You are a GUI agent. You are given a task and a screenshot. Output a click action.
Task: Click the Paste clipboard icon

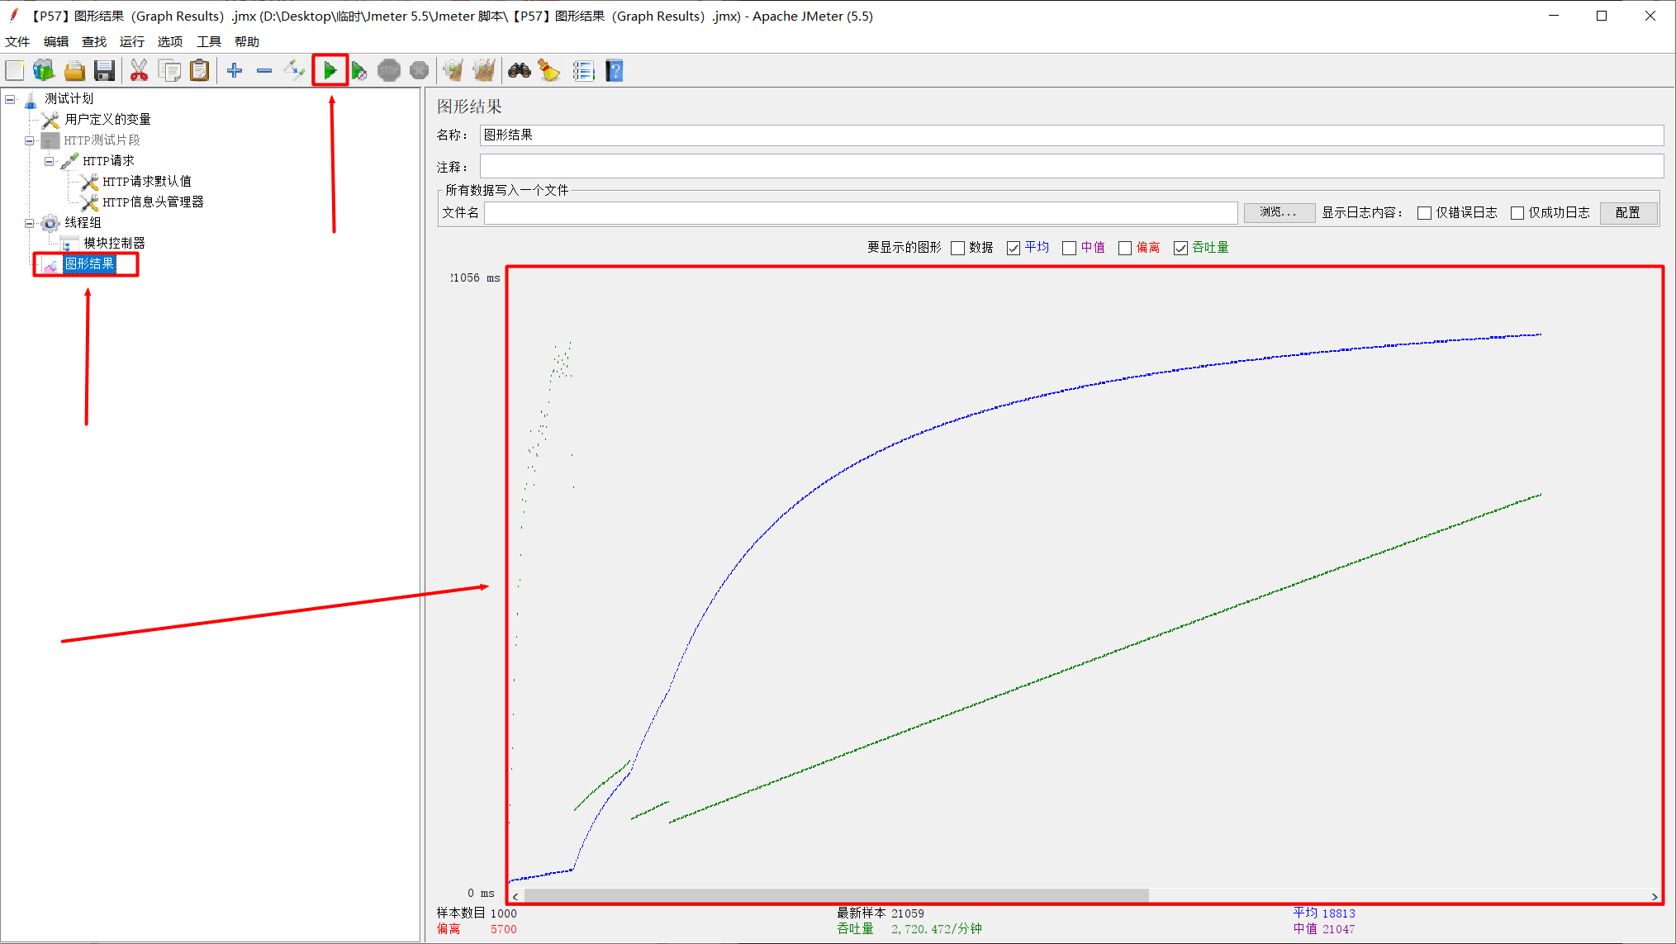tap(199, 71)
